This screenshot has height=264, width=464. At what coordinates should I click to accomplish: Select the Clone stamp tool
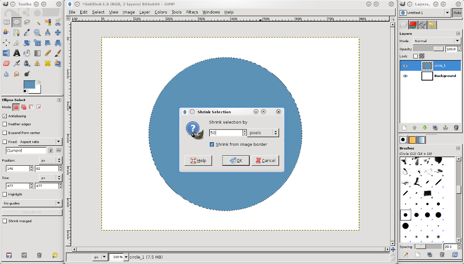click(37, 63)
